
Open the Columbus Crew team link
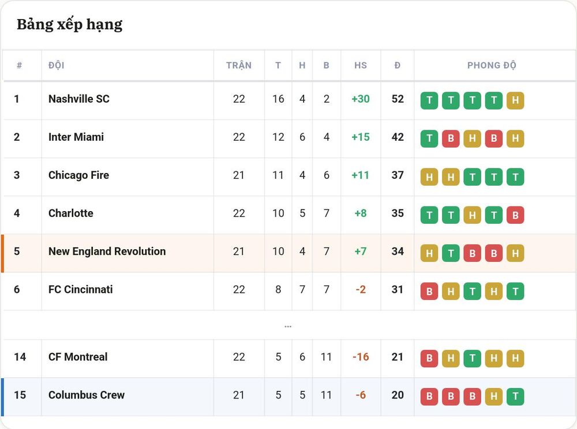click(87, 395)
